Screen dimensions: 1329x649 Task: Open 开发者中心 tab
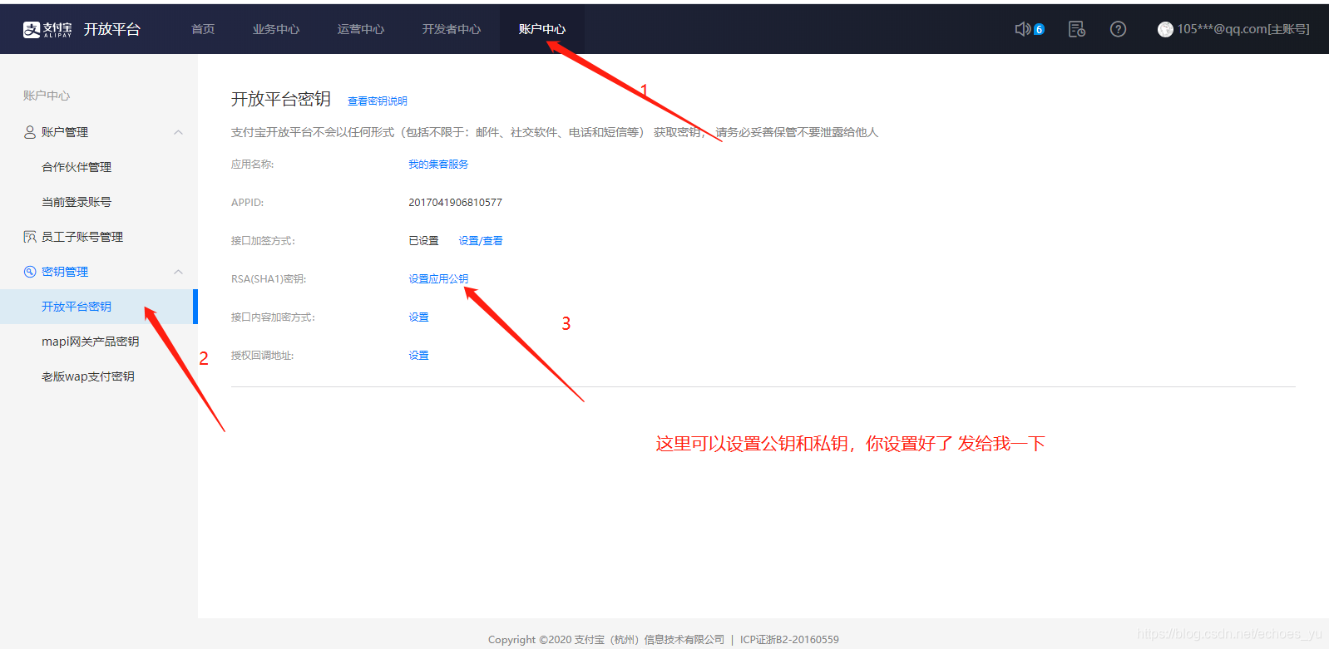[452, 29]
